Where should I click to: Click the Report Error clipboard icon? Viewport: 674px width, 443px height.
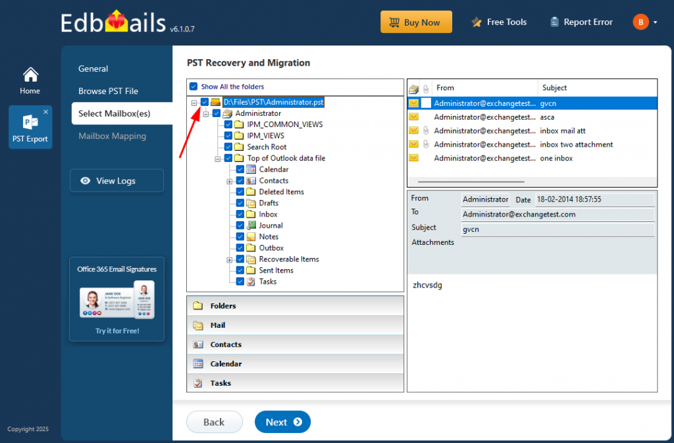pos(554,22)
